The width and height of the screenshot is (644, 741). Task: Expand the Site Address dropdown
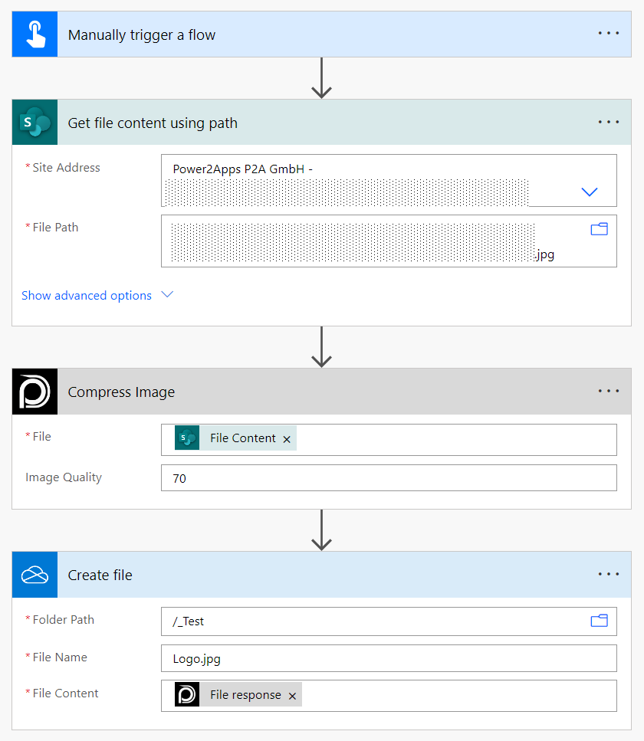click(x=589, y=192)
